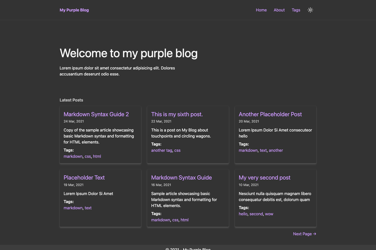
Task: Go to Next Page link
Action: (x=305, y=234)
